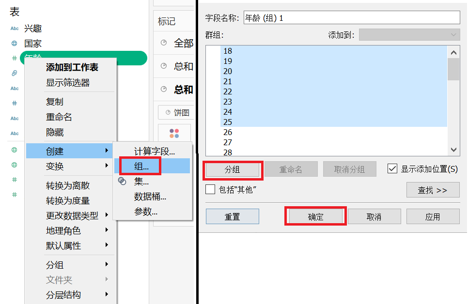Click the up arrow of the group list scrollbar

[x=453, y=52]
